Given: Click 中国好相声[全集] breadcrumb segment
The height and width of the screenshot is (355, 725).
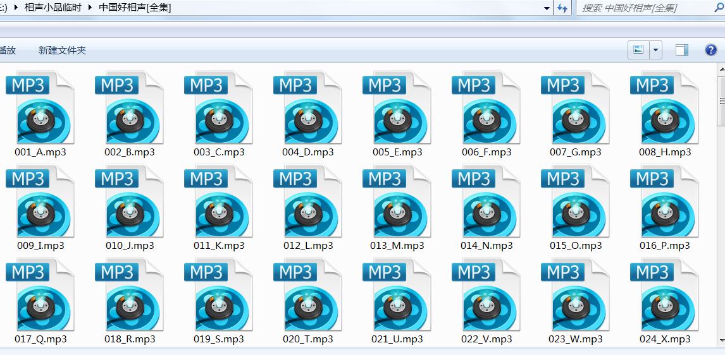Looking at the screenshot, I should pyautogui.click(x=135, y=8).
